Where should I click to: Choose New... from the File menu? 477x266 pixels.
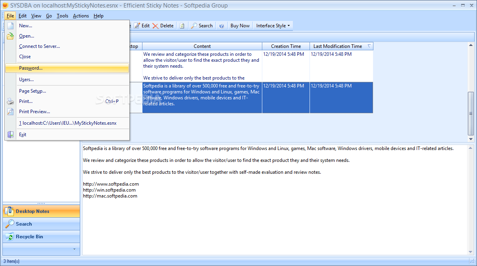tap(67, 26)
